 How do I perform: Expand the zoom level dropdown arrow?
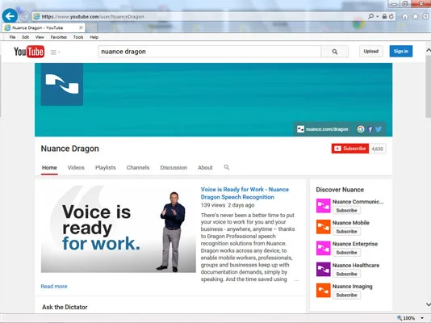422,318
